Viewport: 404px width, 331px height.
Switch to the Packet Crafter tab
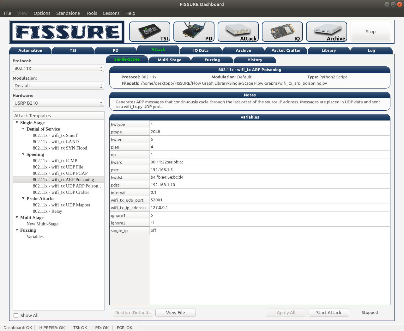tap(286, 51)
